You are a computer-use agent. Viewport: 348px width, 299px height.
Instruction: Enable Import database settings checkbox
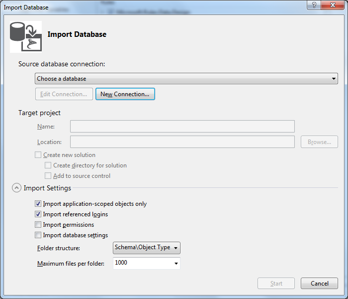pos(38,235)
